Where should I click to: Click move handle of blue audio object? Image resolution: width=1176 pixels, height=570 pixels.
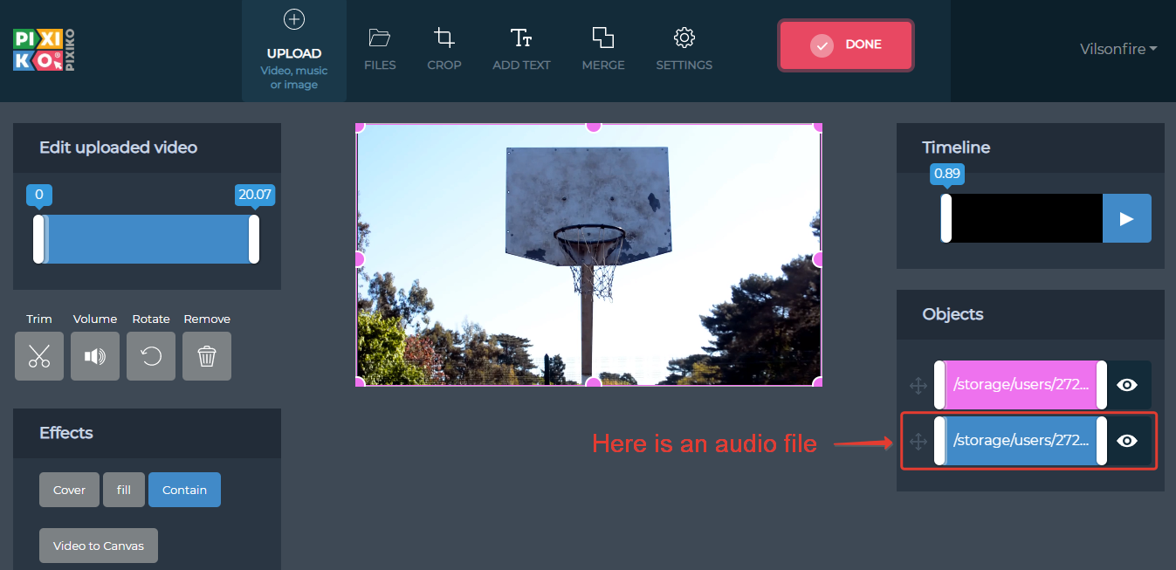click(x=918, y=442)
